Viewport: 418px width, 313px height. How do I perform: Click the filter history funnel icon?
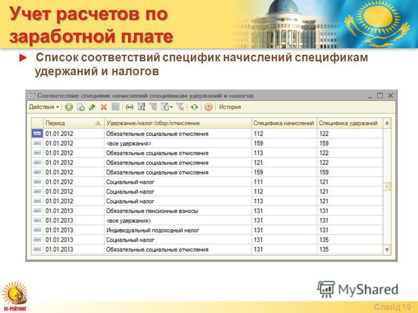click(x=165, y=107)
